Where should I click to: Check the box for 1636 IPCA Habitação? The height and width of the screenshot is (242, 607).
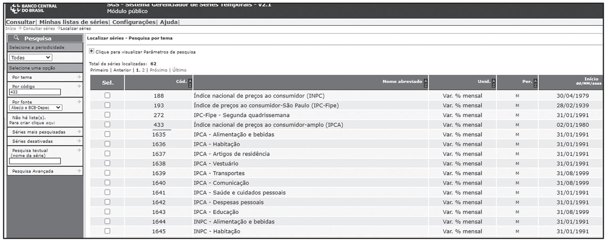click(x=107, y=144)
